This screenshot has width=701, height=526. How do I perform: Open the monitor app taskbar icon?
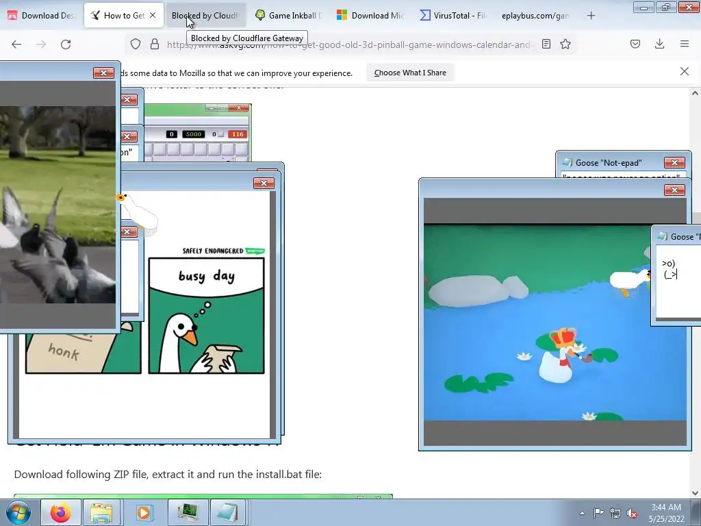click(187, 512)
